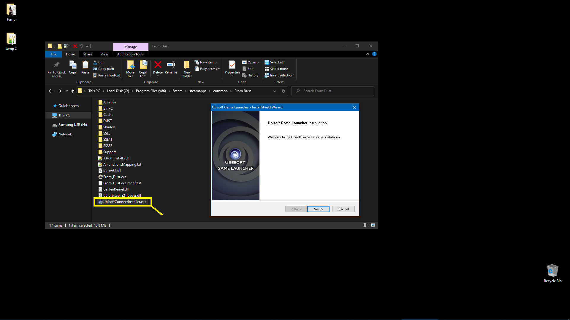
Task: Click Pin to Quick access icon
Action: (x=56, y=65)
